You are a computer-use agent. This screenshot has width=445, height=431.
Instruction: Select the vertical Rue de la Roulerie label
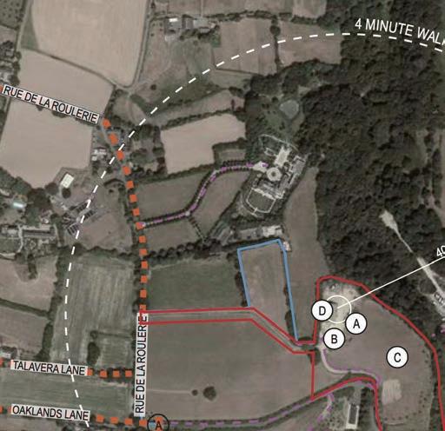pos(141,364)
